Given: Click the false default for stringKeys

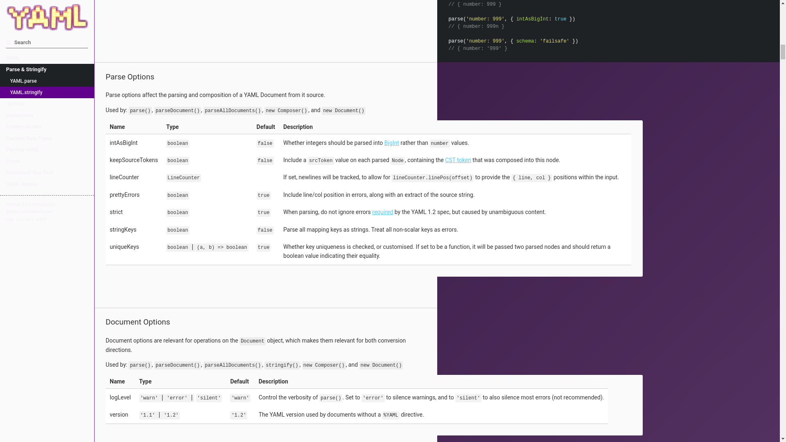Looking at the screenshot, I should point(265,230).
